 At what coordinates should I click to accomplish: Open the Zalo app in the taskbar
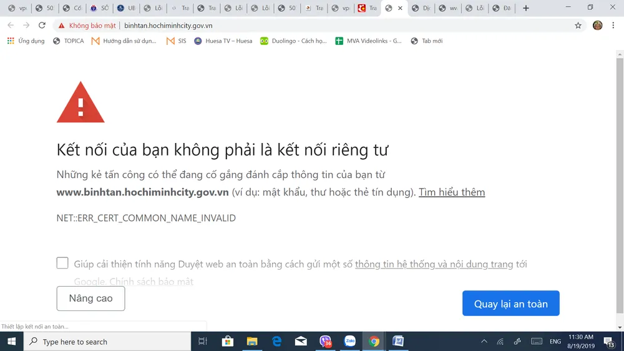pos(349,341)
